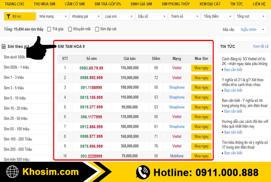
Task: Click the globe icon beside Khosim.com
Action: 13,172
